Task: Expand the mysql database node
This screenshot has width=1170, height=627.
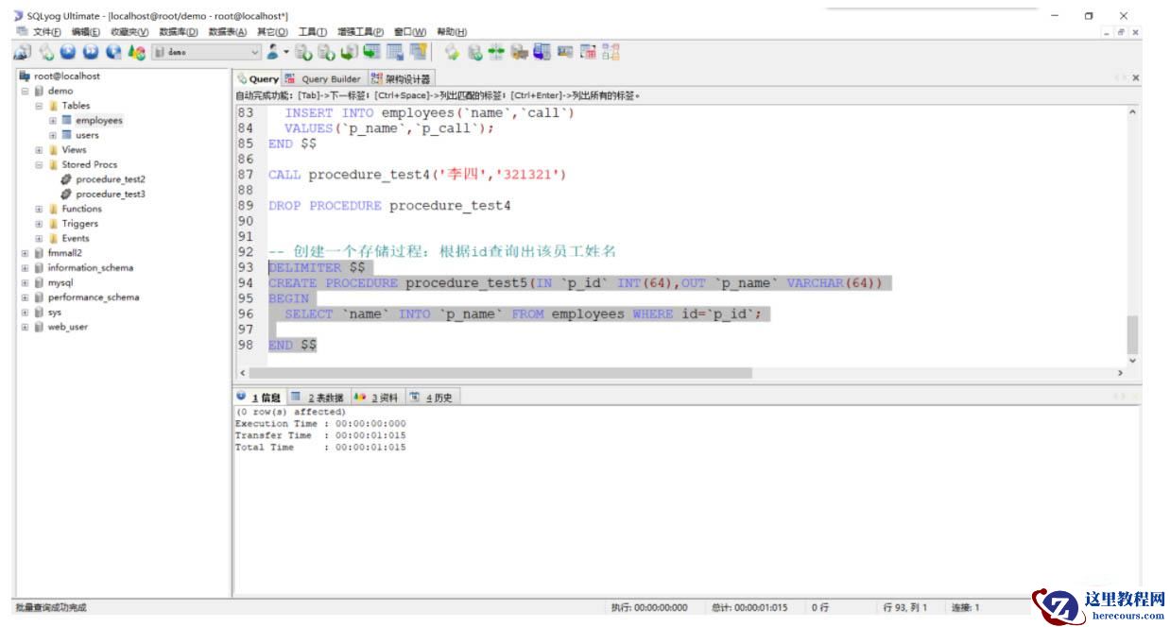Action: (x=26, y=282)
